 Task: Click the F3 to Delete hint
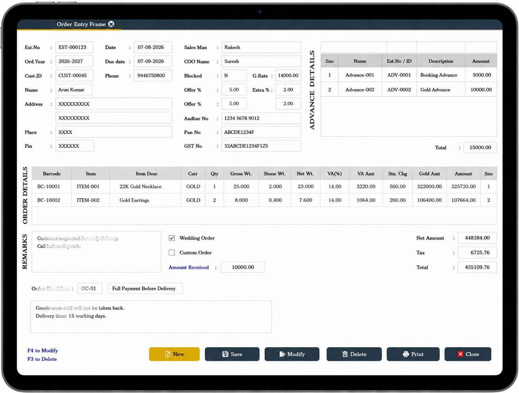pyautogui.click(x=42, y=359)
